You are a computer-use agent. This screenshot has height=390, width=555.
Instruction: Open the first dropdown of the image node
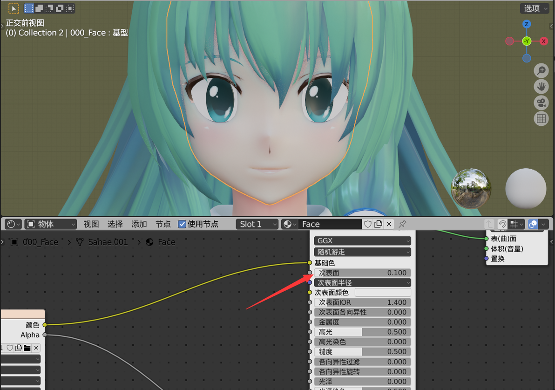pyautogui.click(x=20, y=359)
